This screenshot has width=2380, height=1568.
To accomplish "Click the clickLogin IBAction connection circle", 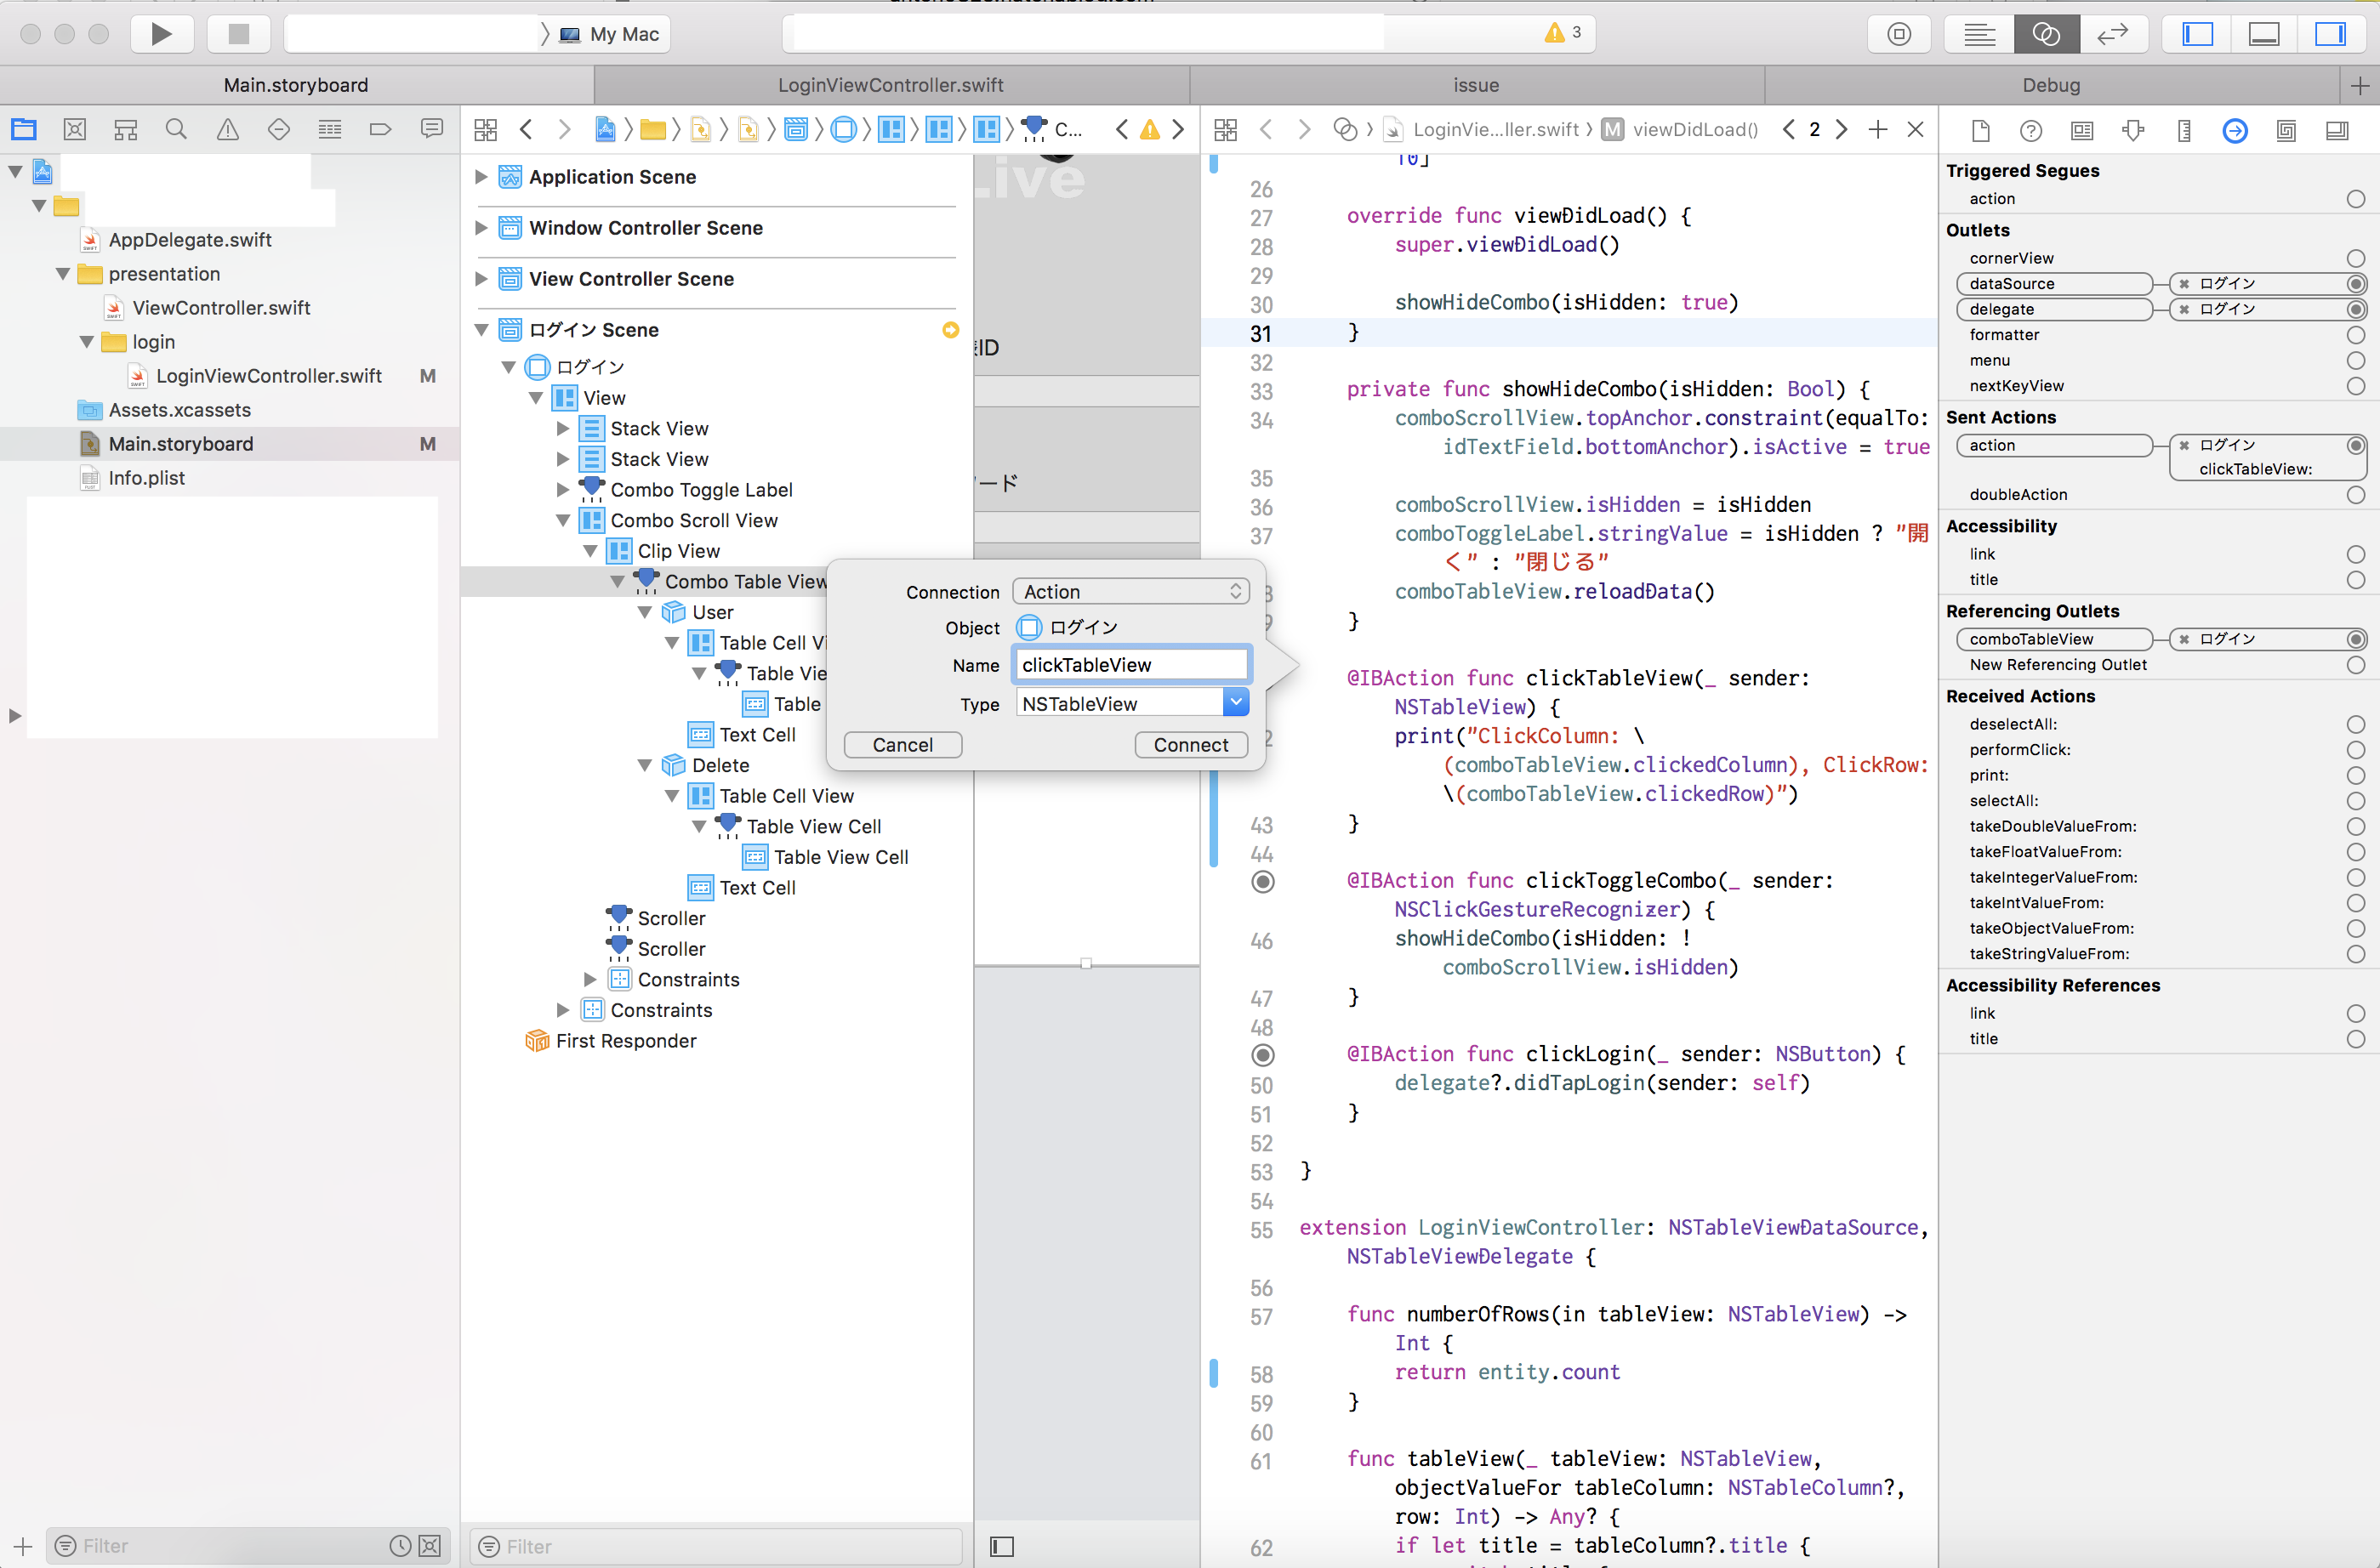I will 1262,1055.
